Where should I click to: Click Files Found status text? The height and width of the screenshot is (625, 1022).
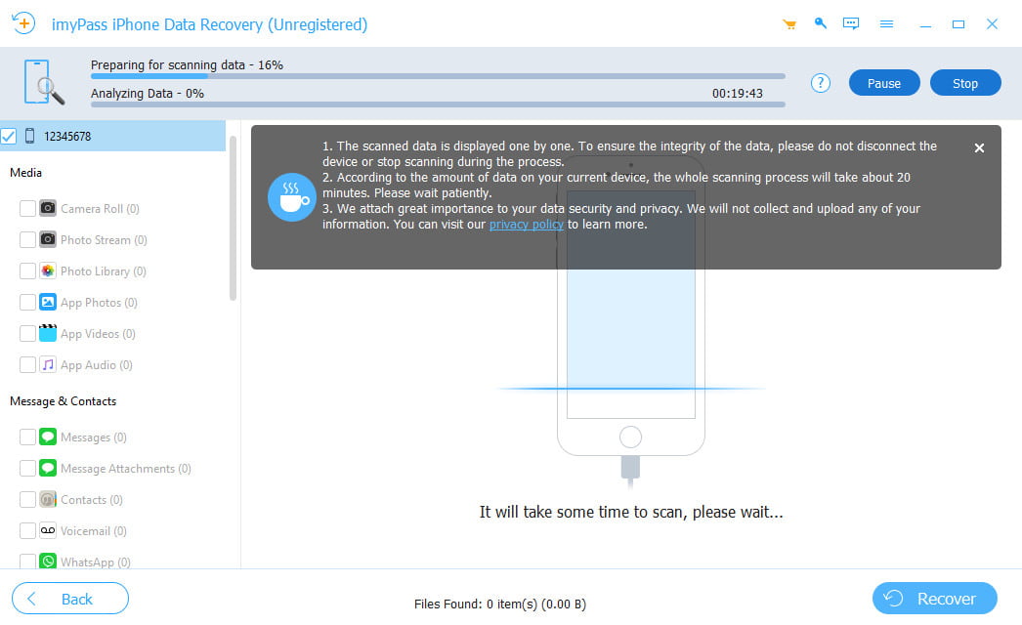pyautogui.click(x=500, y=604)
